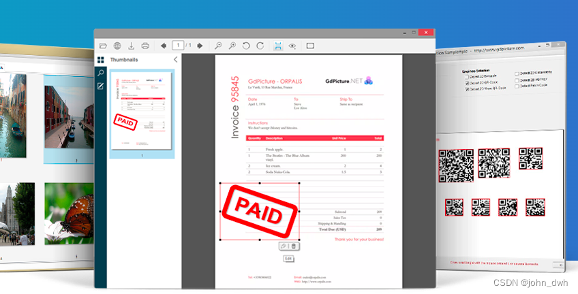
Task: Uncheck Detect 2D Micro QR-Code checkbox
Action: 467,89
